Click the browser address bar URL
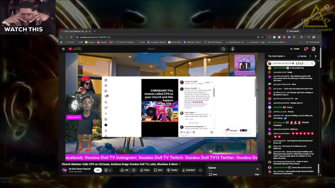 95,37
